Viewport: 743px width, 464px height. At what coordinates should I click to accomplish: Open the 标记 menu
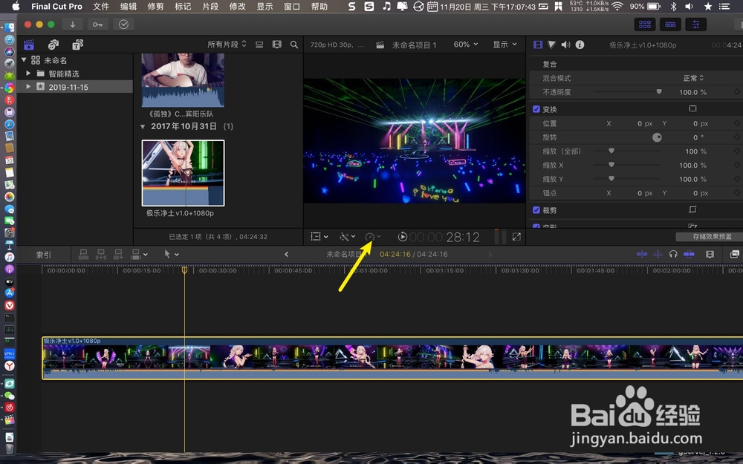click(183, 6)
